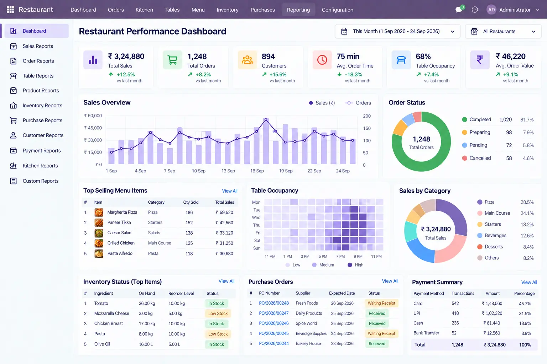The height and width of the screenshot is (364, 547).
Task: Click the Low Stock badge for Mozzarella Cheese
Action: point(218,314)
